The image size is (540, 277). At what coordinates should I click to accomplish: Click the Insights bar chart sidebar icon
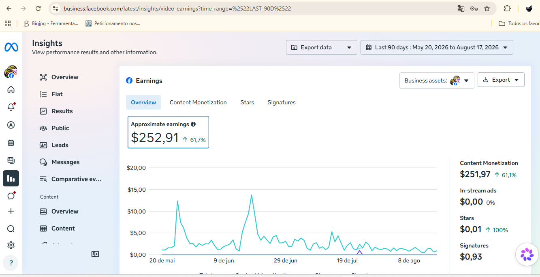coord(11,178)
